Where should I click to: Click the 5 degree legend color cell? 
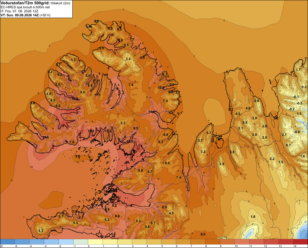pyautogui.click(x=169, y=242)
